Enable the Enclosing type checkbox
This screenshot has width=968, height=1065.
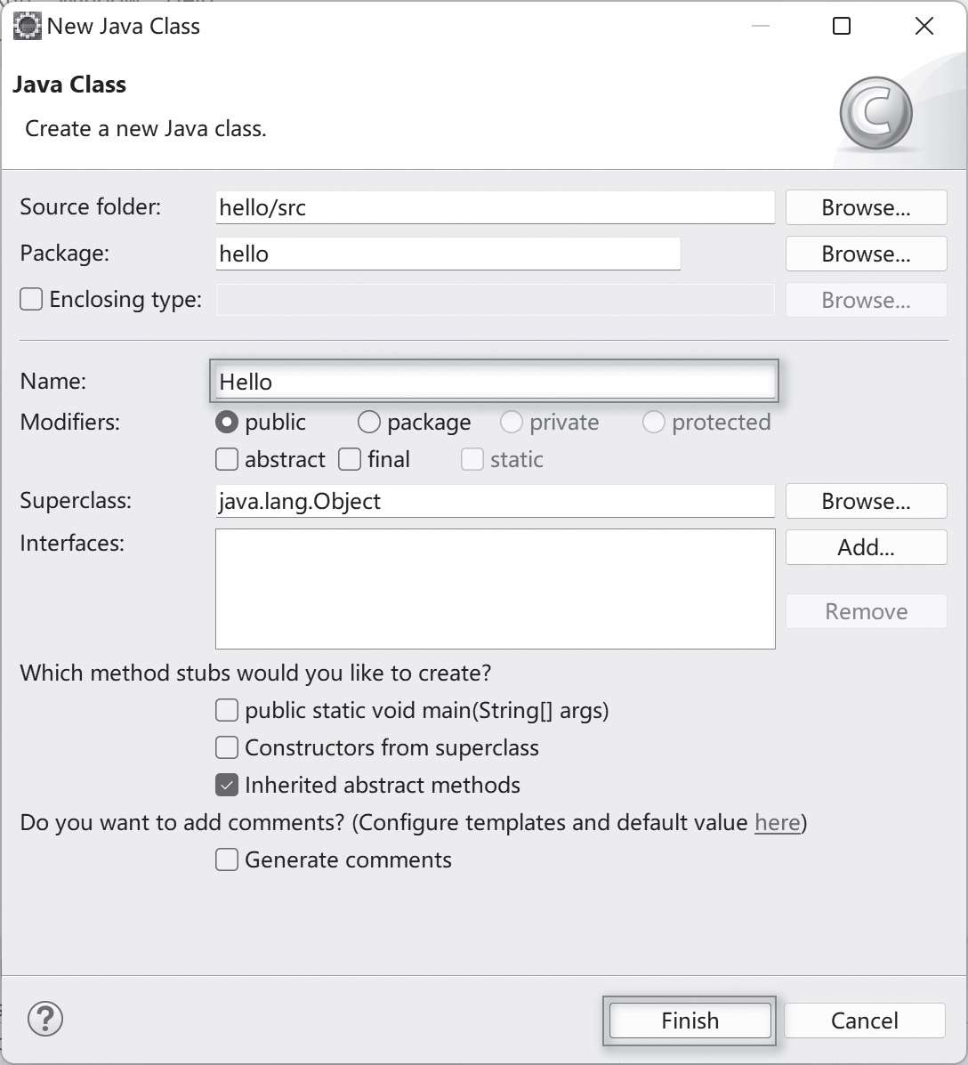click(31, 300)
